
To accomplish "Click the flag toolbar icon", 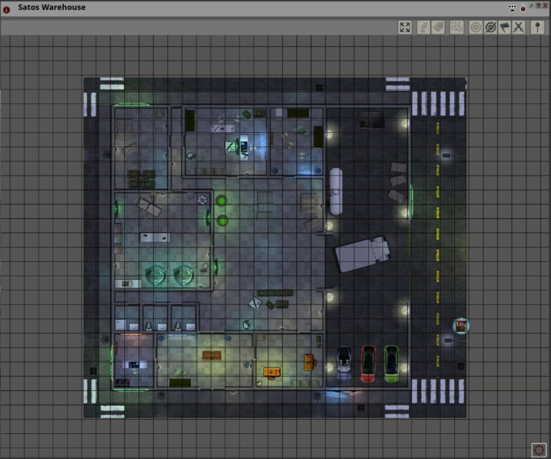I will (x=504, y=27).
